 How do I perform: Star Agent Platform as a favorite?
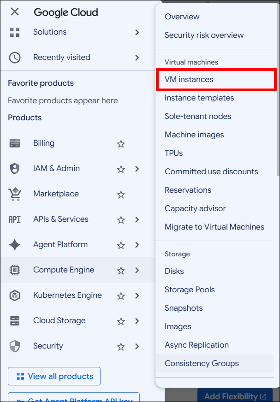click(x=121, y=245)
